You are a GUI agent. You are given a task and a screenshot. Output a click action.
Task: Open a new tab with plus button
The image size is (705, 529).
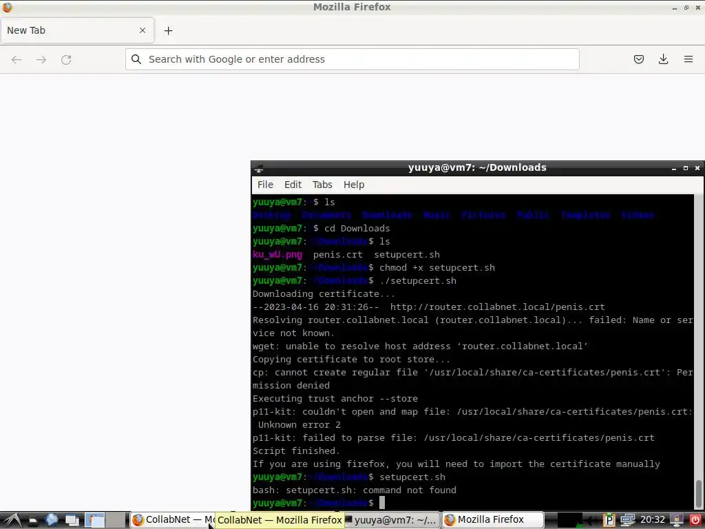pos(168,30)
